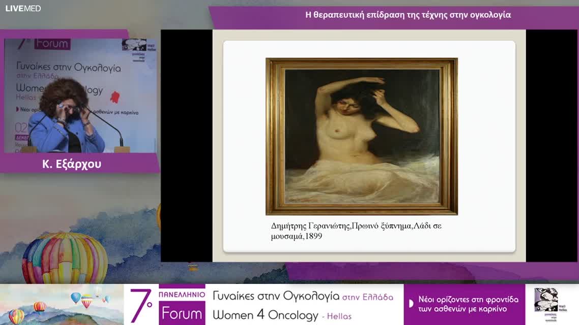Click the Γυναίκες στην Ογκολογία banner text
This screenshot has height=325, width=579.
pyautogui.click(x=303, y=296)
